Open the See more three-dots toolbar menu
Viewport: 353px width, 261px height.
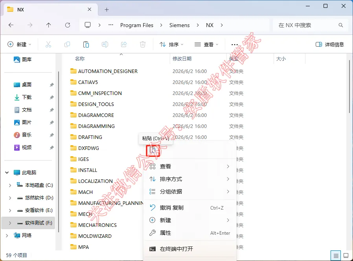pyautogui.click(x=235, y=44)
